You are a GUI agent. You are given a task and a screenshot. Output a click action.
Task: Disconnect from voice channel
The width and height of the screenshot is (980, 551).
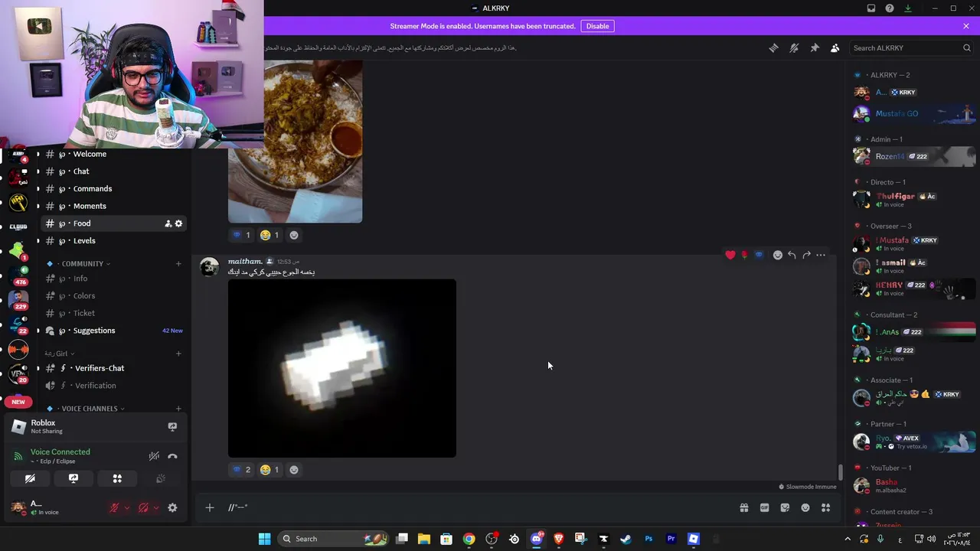click(172, 456)
